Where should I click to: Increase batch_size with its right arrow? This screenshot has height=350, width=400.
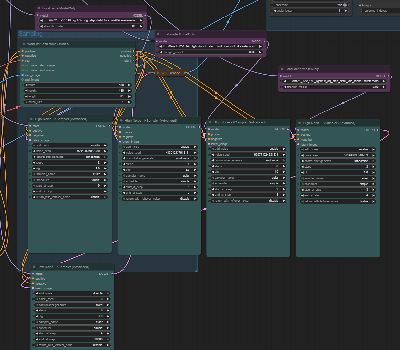(129, 102)
